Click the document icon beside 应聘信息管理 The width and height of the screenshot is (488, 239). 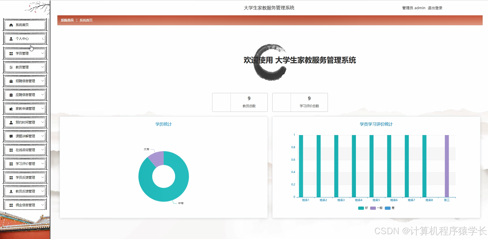tap(11, 94)
